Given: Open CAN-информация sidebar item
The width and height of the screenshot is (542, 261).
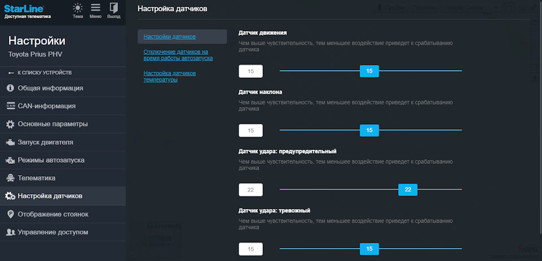Looking at the screenshot, I should (x=63, y=106).
